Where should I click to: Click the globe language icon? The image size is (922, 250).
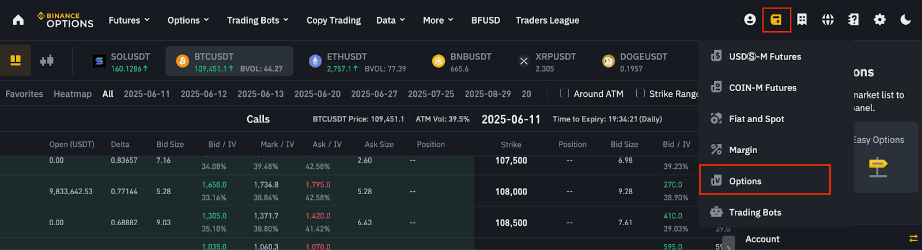point(827,20)
